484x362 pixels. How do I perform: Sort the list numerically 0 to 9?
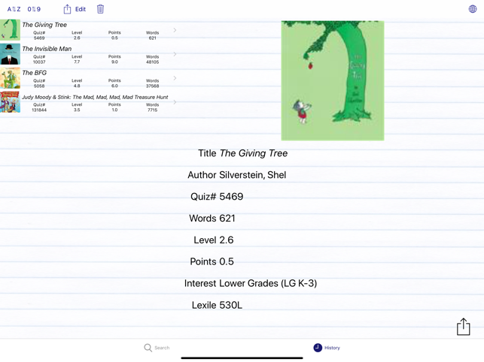34,9
